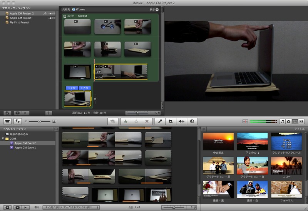
Task: Mark selection as favorite with filled star
Action: pos(126,121)
